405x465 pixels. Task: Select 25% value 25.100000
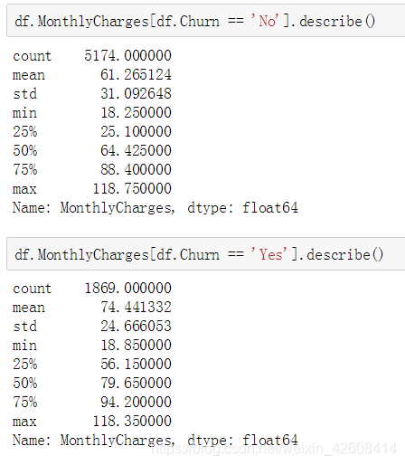tap(136, 131)
